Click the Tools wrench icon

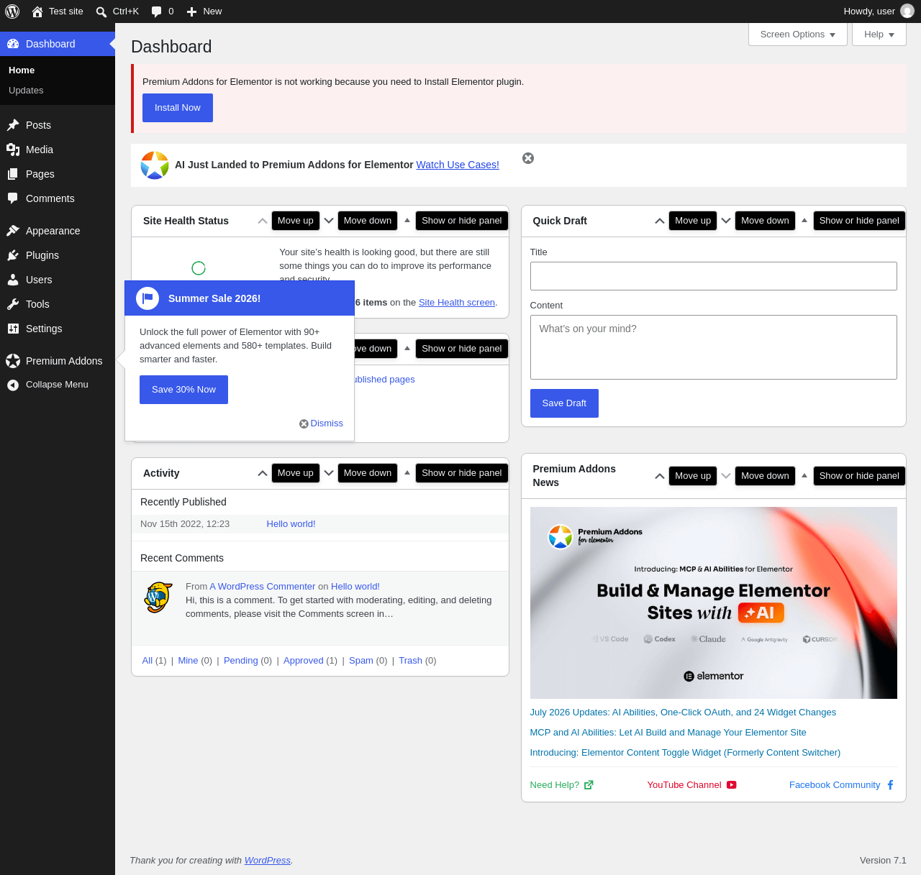pos(13,304)
